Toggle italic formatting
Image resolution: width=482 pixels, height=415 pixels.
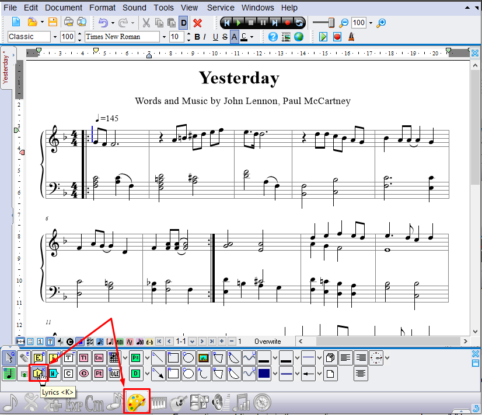point(204,37)
